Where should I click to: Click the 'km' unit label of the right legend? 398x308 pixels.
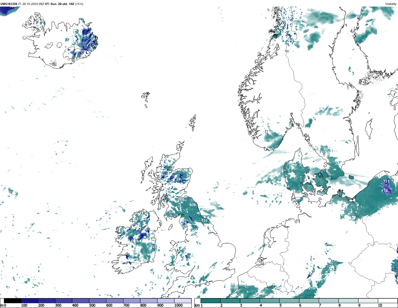click(197, 306)
